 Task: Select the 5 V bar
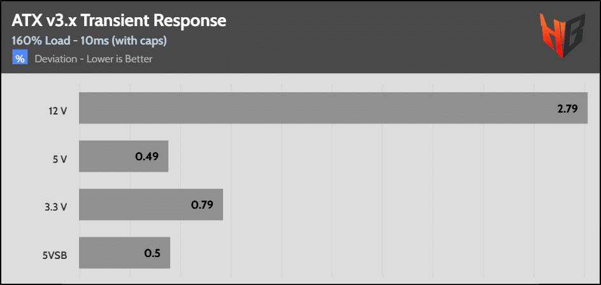click(x=124, y=156)
